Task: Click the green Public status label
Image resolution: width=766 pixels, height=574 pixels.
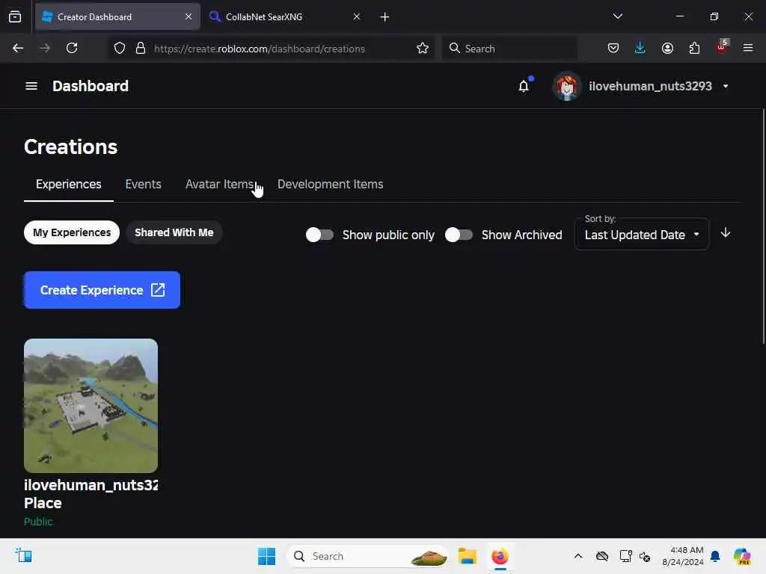Action: pos(38,521)
